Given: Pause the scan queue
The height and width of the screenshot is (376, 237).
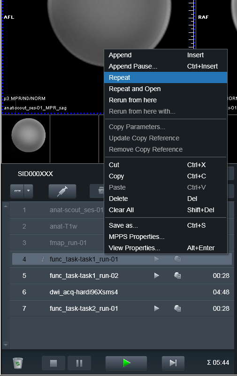Looking at the screenshot, I should pyautogui.click(x=79, y=363).
